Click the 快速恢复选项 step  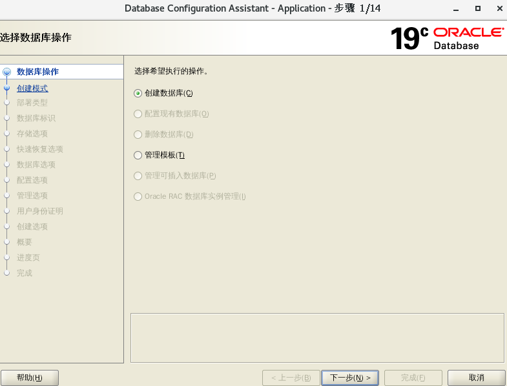(40, 149)
